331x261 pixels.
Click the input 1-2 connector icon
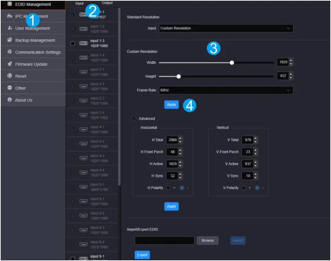click(83, 29)
